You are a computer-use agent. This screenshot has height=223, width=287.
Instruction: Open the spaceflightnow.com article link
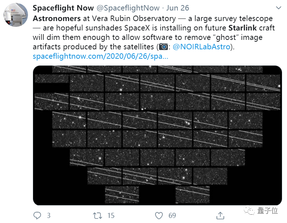click(x=101, y=57)
